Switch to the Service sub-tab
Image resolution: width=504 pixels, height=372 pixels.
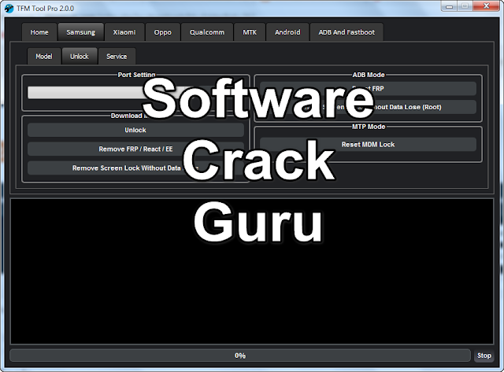click(x=117, y=57)
